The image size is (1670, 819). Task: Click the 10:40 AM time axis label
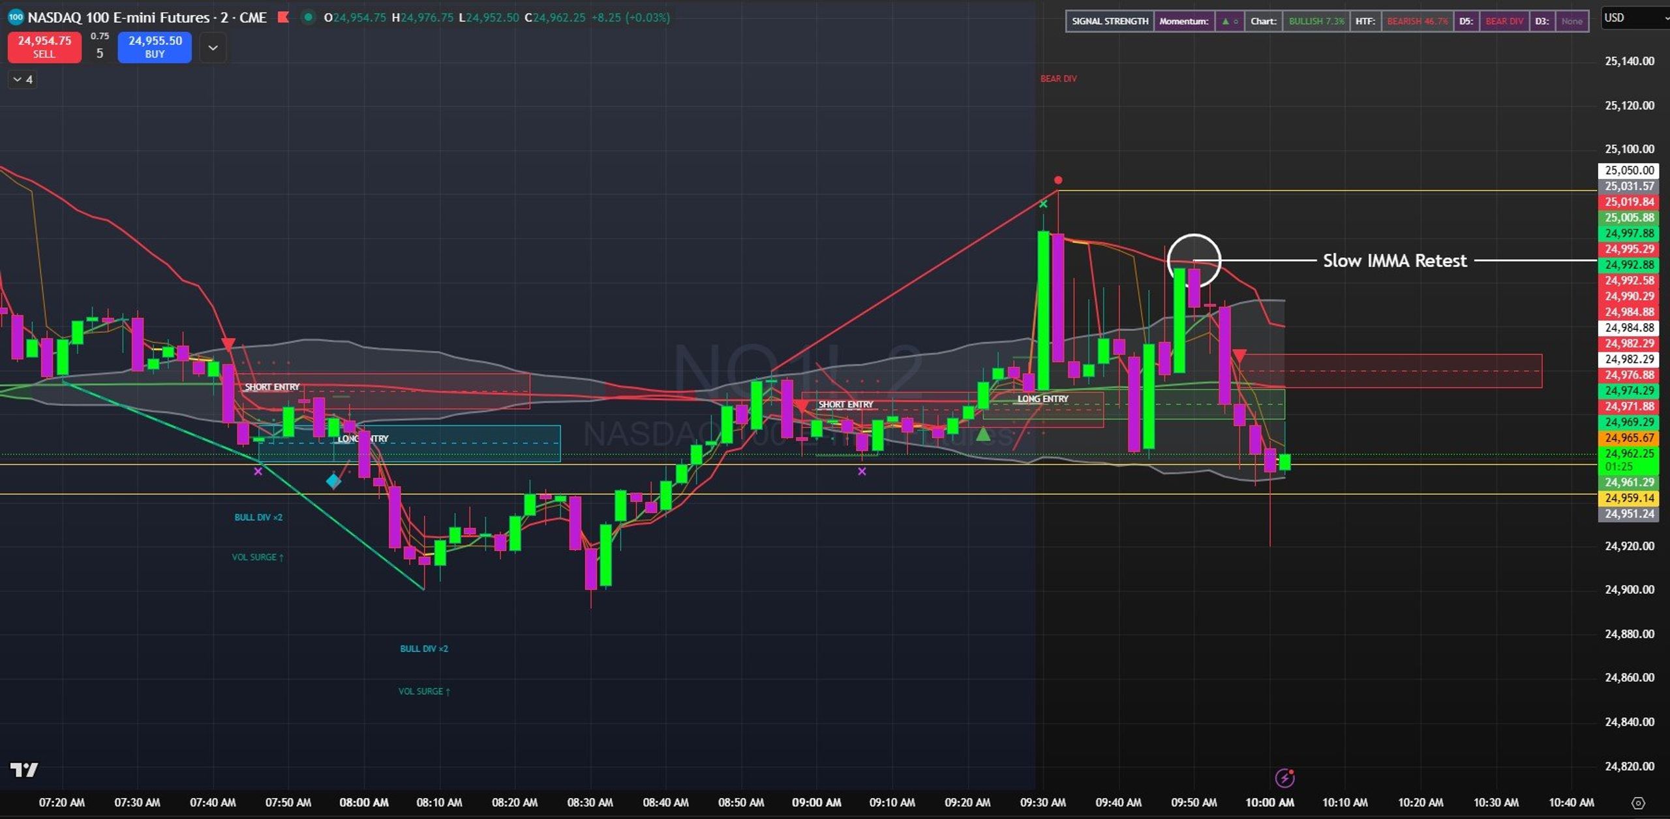pos(1571,803)
